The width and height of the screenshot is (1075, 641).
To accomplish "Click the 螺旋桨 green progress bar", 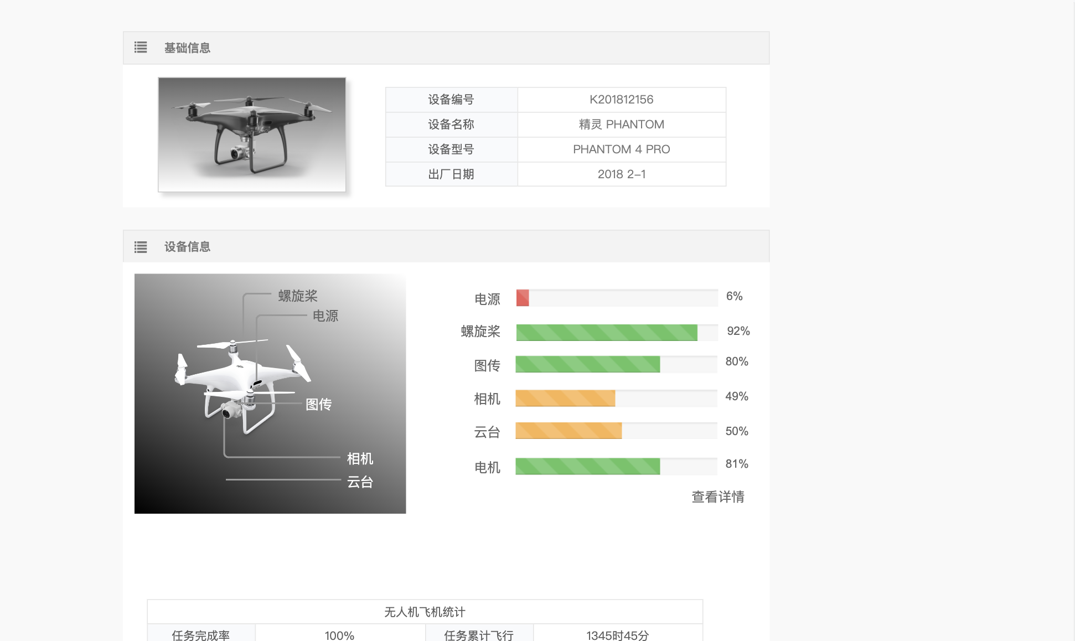I will click(606, 333).
